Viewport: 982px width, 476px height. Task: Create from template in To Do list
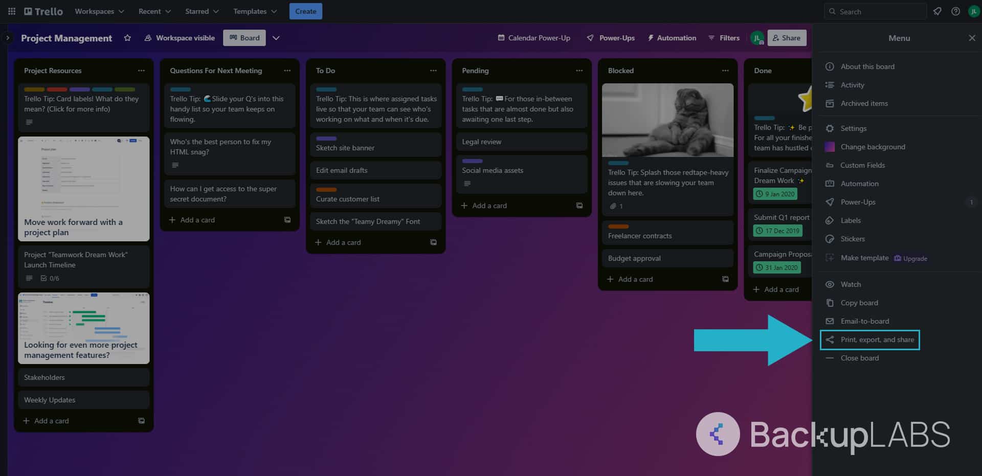tap(433, 242)
